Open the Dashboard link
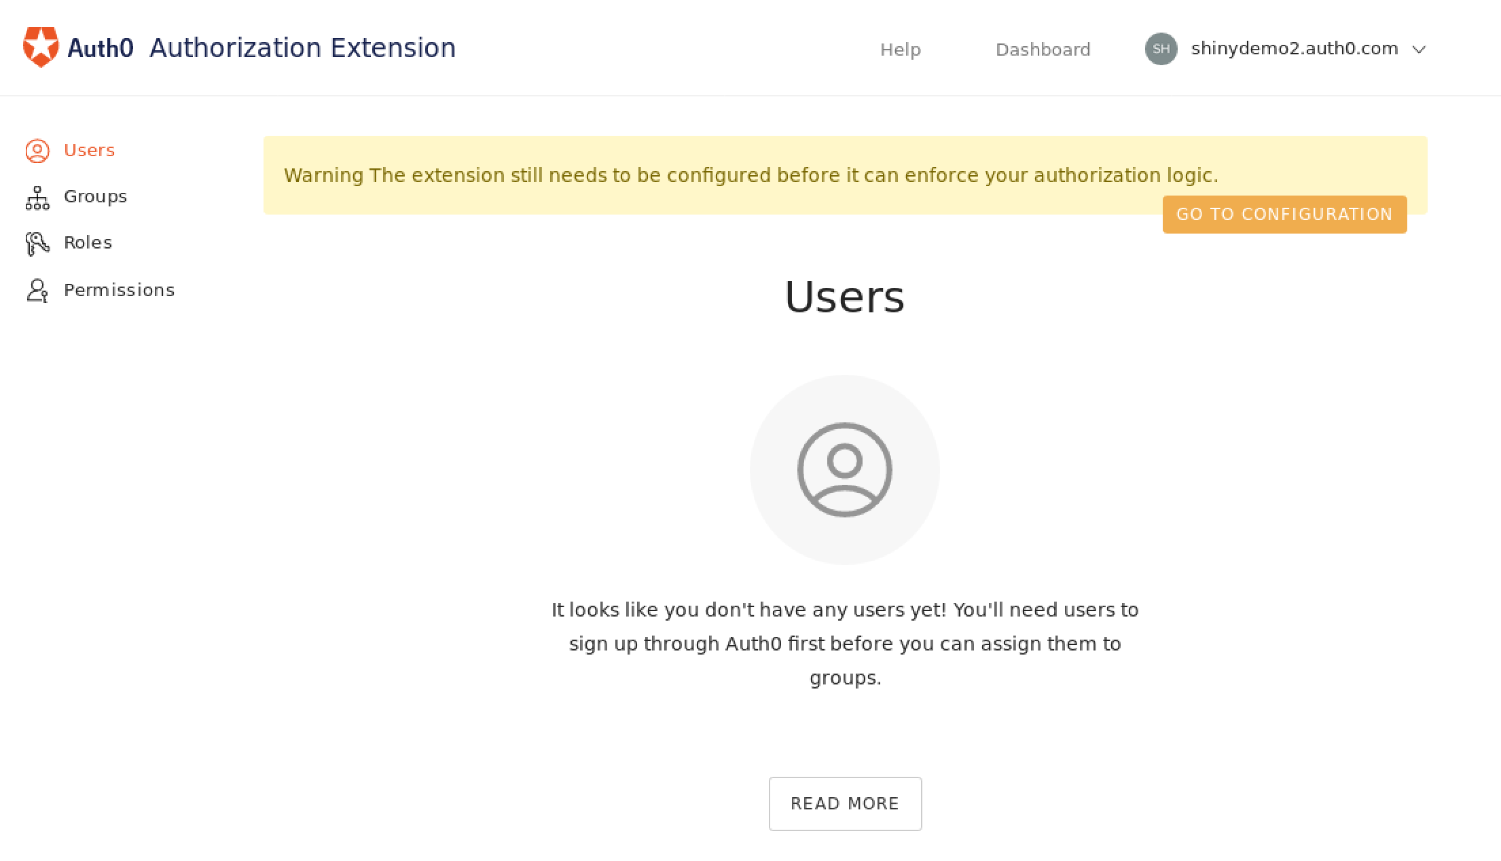Viewport: 1501px width, 861px height. point(1043,50)
